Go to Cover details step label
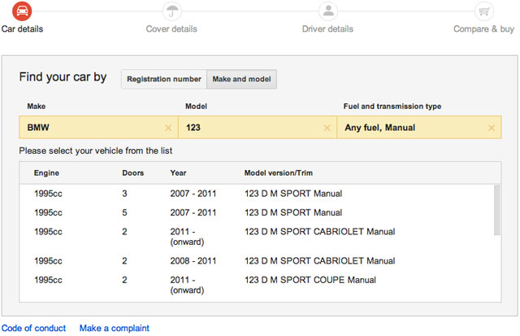This screenshot has width=520, height=336. [172, 29]
